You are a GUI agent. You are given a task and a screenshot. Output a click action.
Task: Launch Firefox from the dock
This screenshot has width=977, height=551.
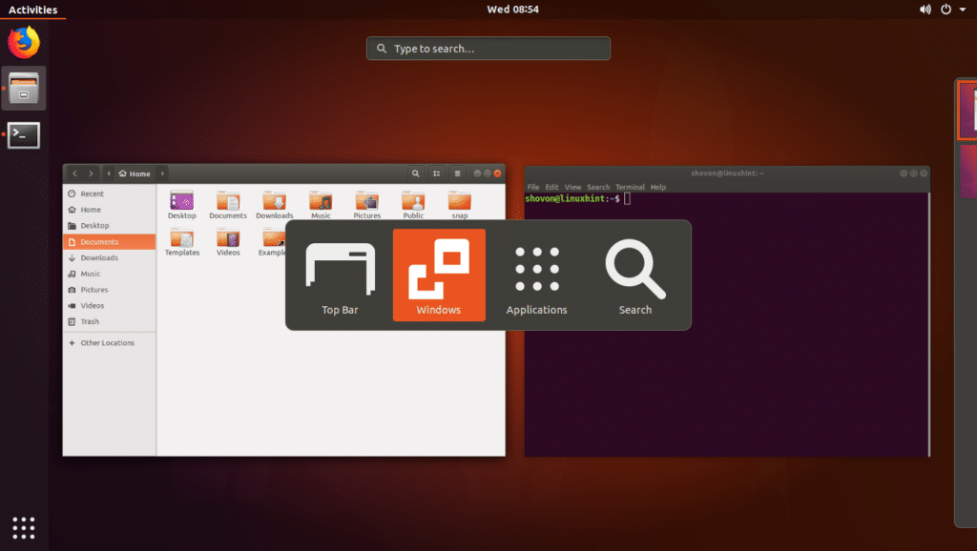click(23, 42)
